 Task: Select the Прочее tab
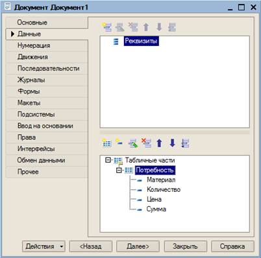click(47, 172)
